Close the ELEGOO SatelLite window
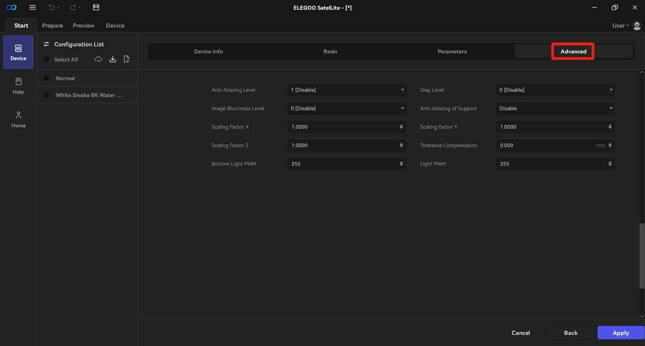The width and height of the screenshot is (645, 346). click(635, 7)
